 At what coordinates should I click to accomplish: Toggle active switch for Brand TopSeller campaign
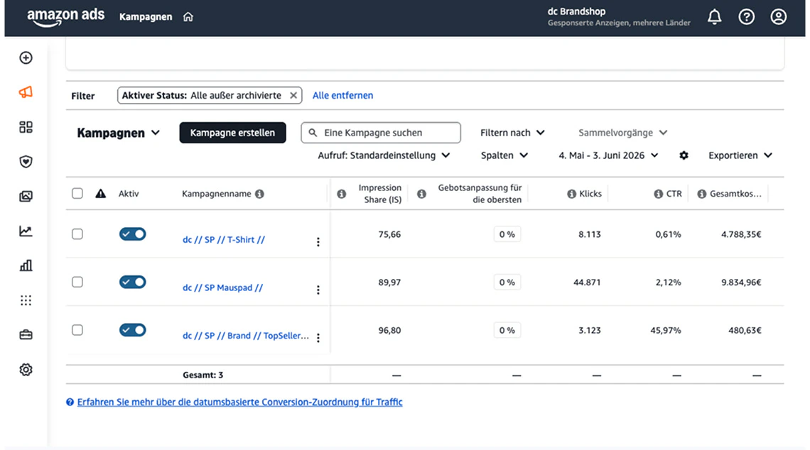pos(133,330)
